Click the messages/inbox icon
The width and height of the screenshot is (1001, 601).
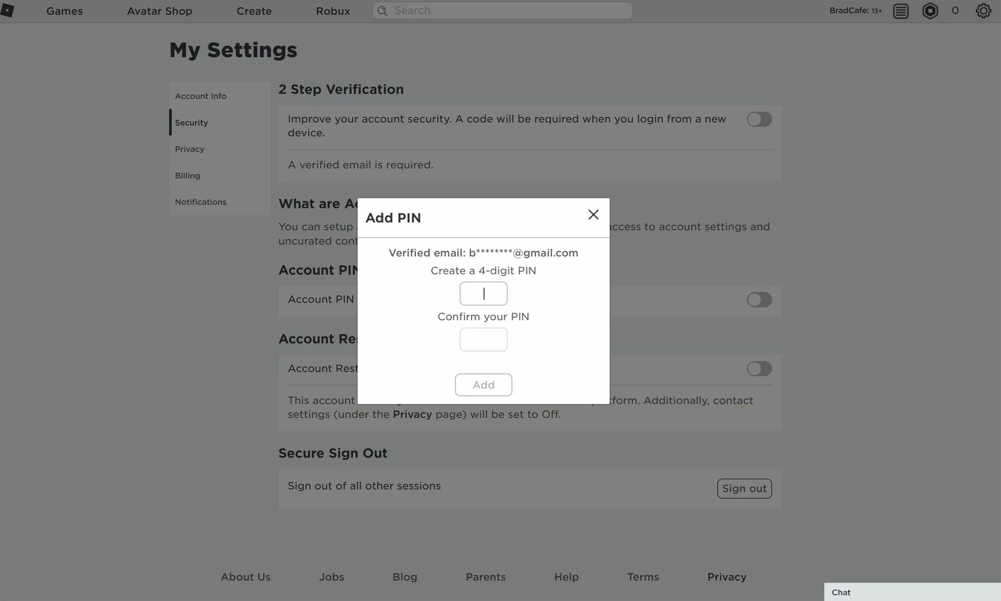901,11
